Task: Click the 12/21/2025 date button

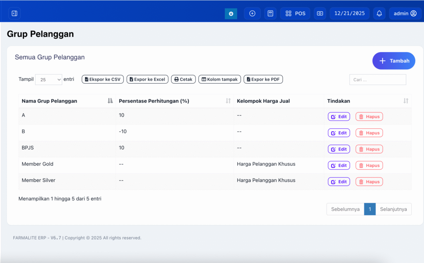Action: (349, 14)
